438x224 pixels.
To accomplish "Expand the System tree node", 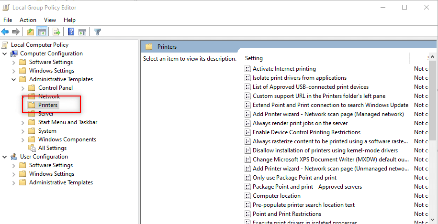I will click(x=22, y=131).
